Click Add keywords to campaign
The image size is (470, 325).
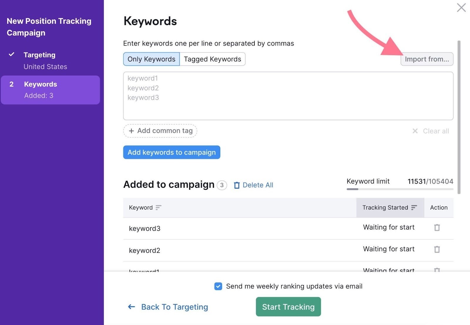pyautogui.click(x=172, y=152)
